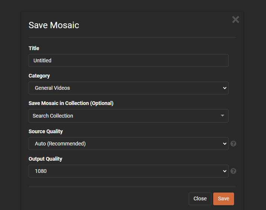Click the Output Quality label
Viewport: 266px width, 210px height.
45,159
